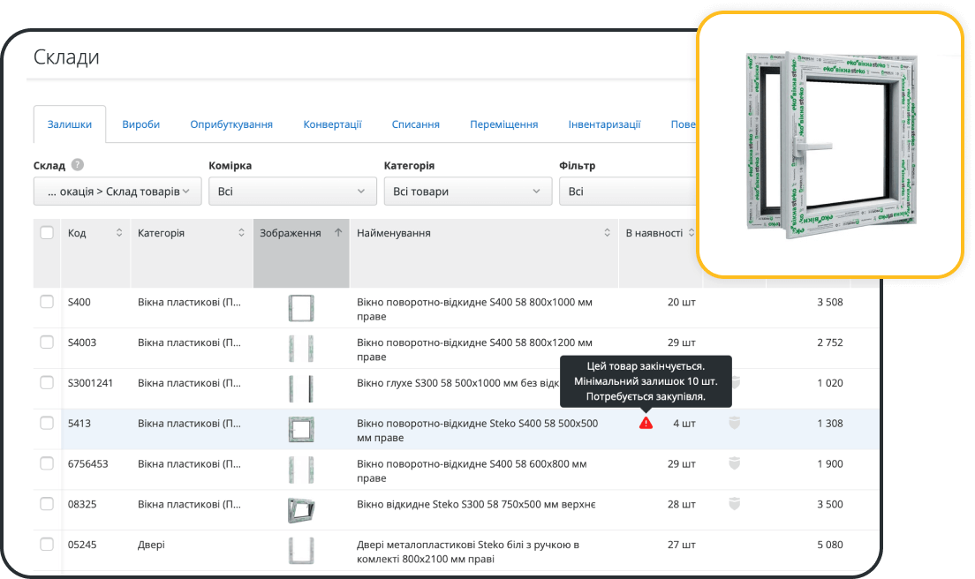Switch to the Вироби tab

click(141, 124)
